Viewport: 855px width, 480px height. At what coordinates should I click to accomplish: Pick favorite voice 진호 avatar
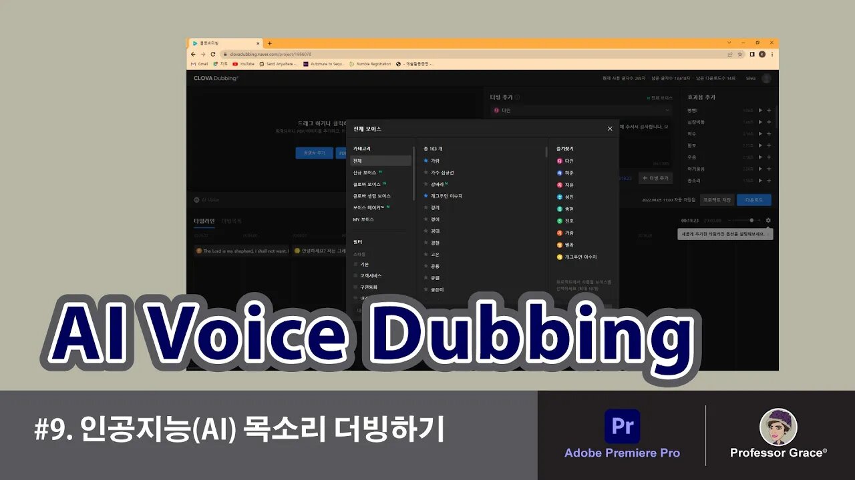560,221
